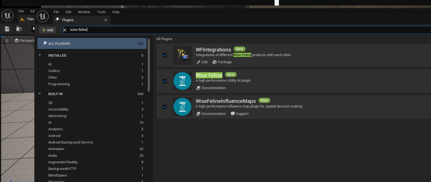Collapse the BUILT-IN category arrow
Viewport: 431px width, 182px height.
(x=40, y=94)
